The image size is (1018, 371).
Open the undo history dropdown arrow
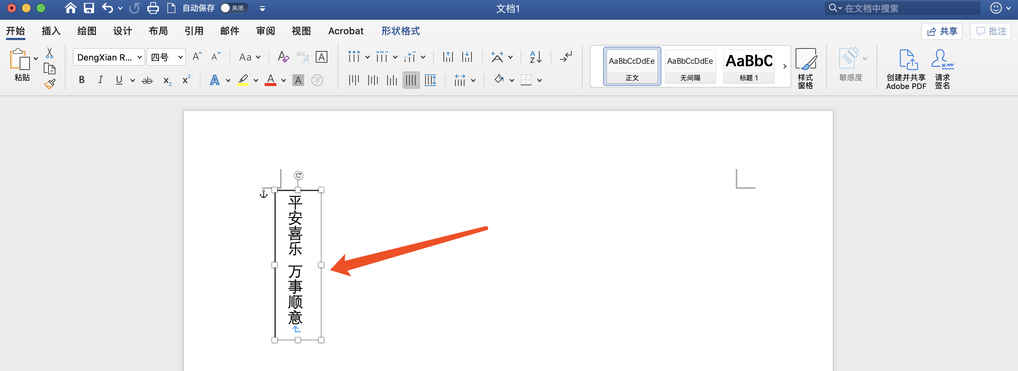[120, 8]
